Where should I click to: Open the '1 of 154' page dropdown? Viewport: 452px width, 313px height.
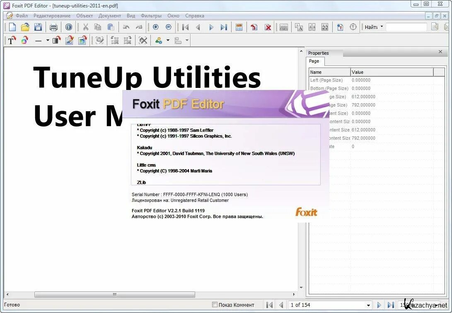click(x=368, y=305)
